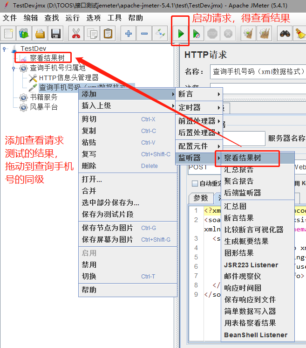Viewport: 306px width, 348px height.
Task: Click the Clear results broom icon
Action: click(x=248, y=34)
